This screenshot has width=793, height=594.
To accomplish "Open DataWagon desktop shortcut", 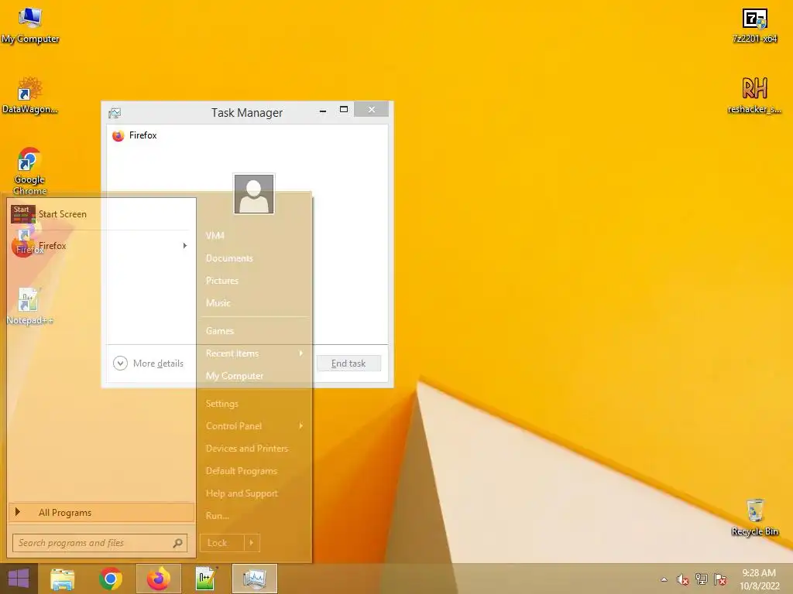I will 29,95.
